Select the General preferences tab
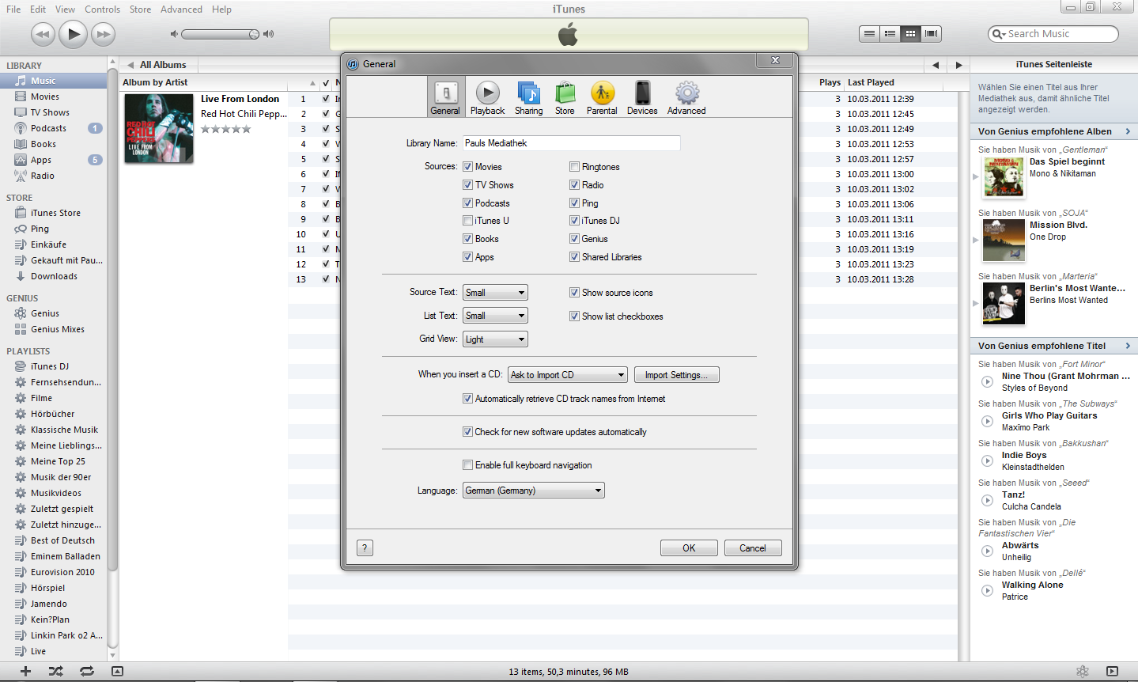1138x682 pixels. coord(445,98)
